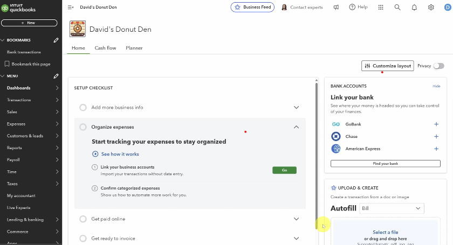Collapse the MENU section chevron
This screenshot has width=453, height=245.
3,76
